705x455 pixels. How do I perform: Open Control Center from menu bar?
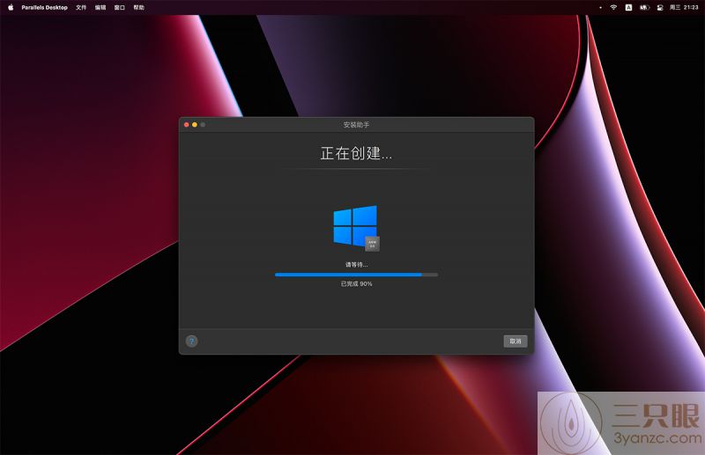pos(659,7)
